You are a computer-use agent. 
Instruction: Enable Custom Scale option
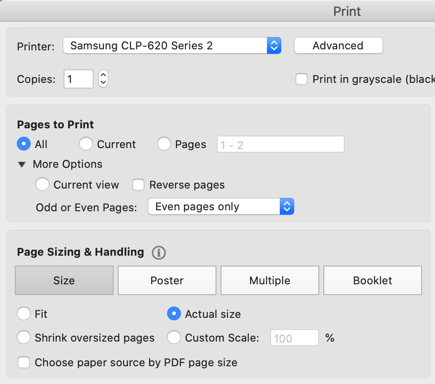point(174,338)
